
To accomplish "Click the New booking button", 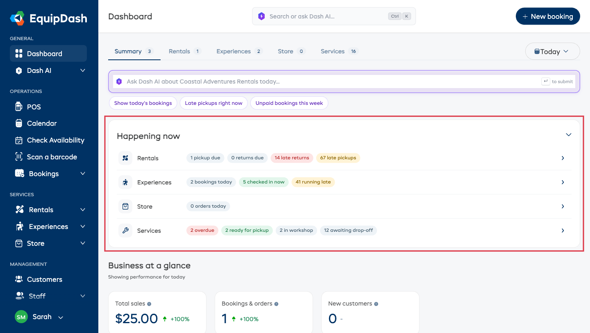I will (548, 16).
